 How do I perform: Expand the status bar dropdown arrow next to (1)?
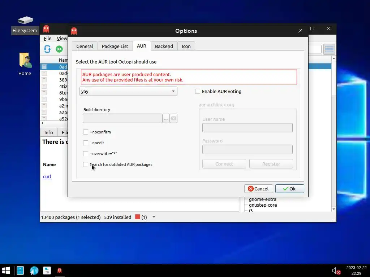point(154,217)
